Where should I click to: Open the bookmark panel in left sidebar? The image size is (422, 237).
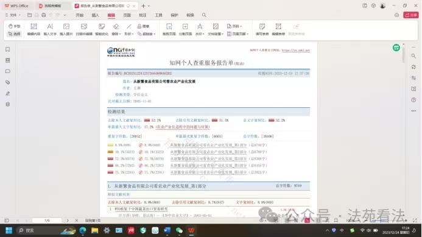(x=7, y=49)
